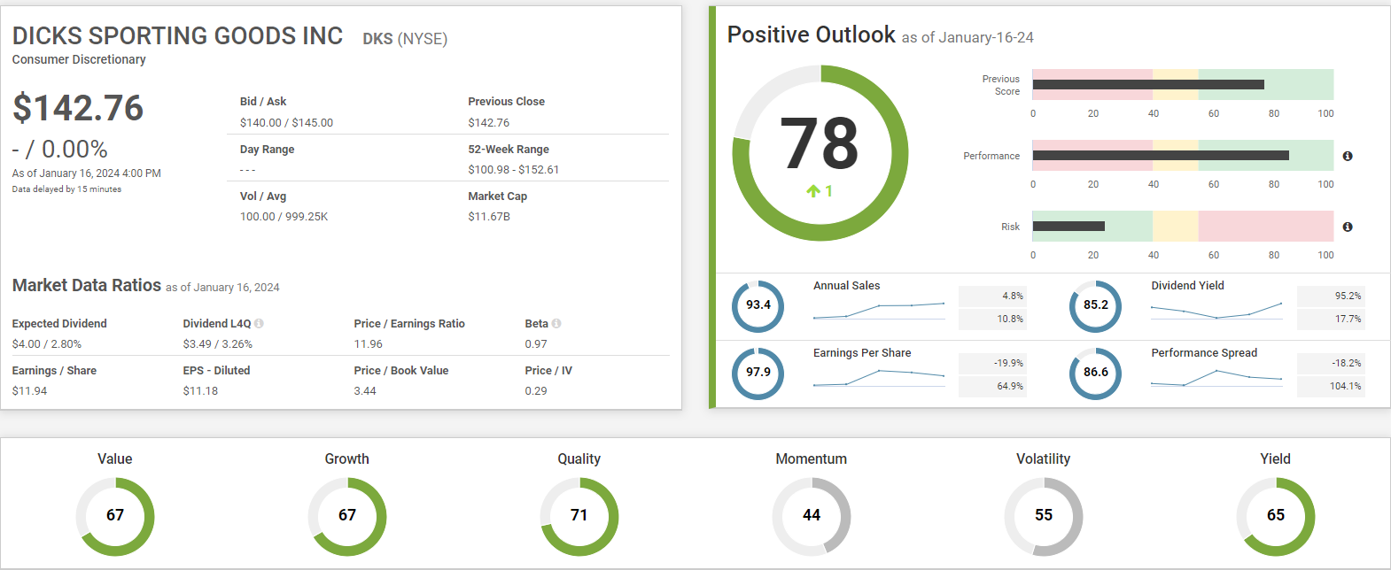
Task: Click the green up arrow under score 78
Action: 813,191
